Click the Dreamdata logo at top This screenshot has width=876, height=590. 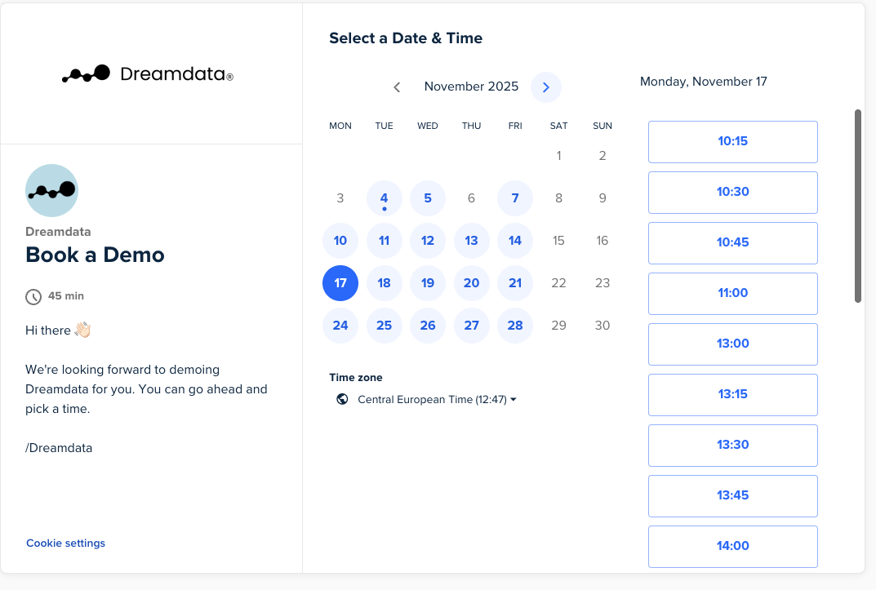coord(148,74)
